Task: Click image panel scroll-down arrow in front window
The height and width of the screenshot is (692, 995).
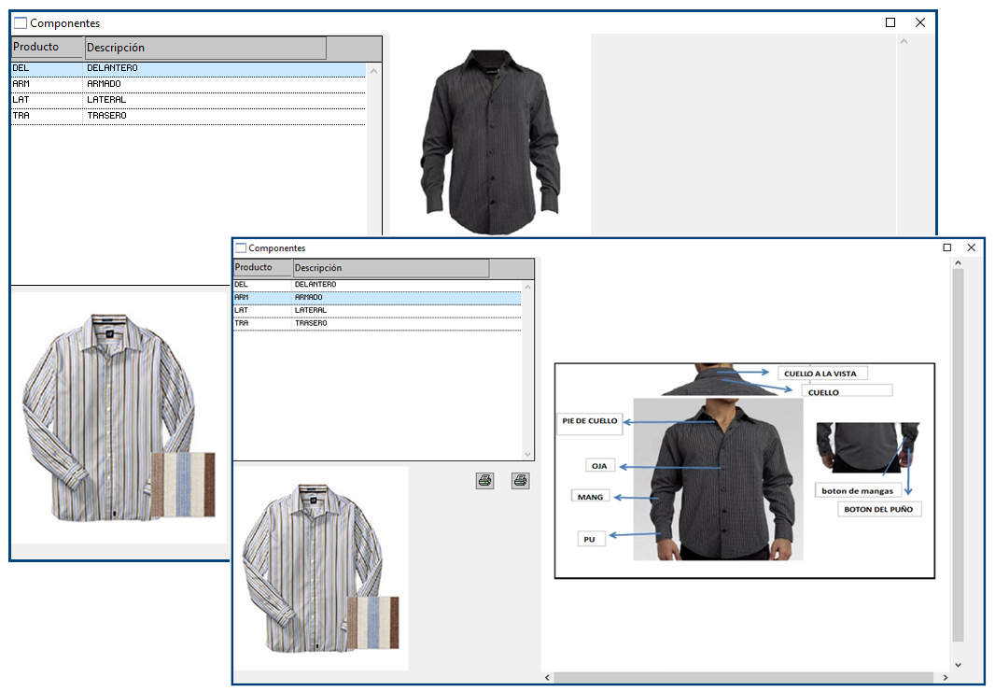Action: click(959, 665)
